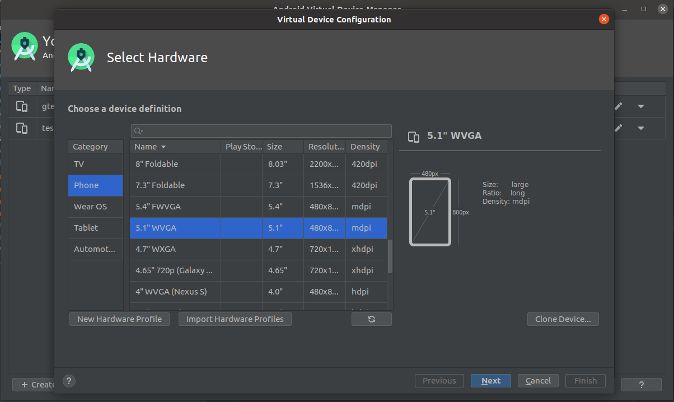The width and height of the screenshot is (674, 402).
Task: Open second AVD actions dropdown arrow
Action: pos(641,128)
